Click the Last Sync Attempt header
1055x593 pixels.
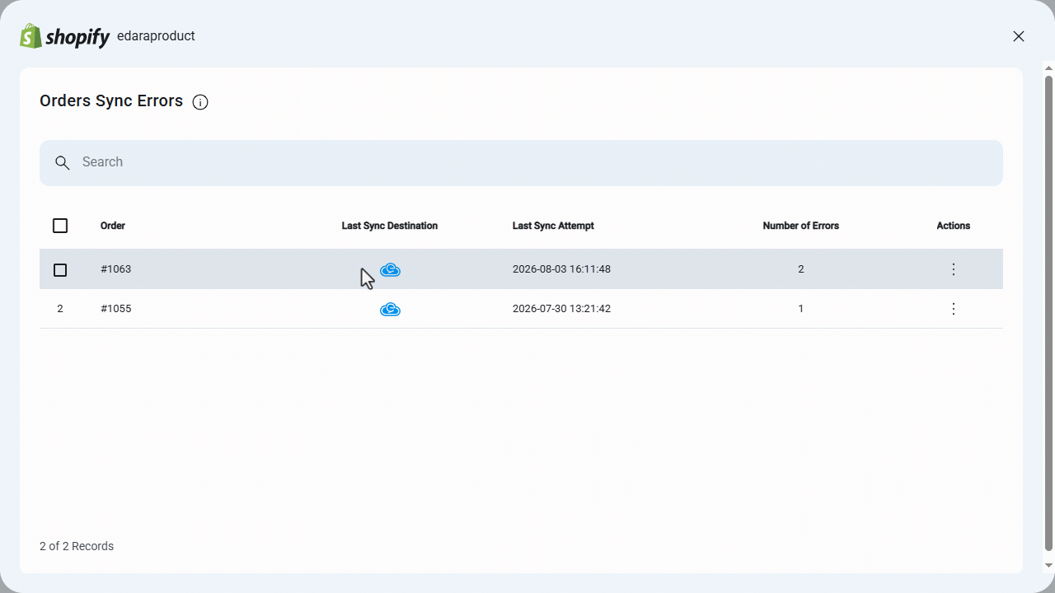coord(553,226)
